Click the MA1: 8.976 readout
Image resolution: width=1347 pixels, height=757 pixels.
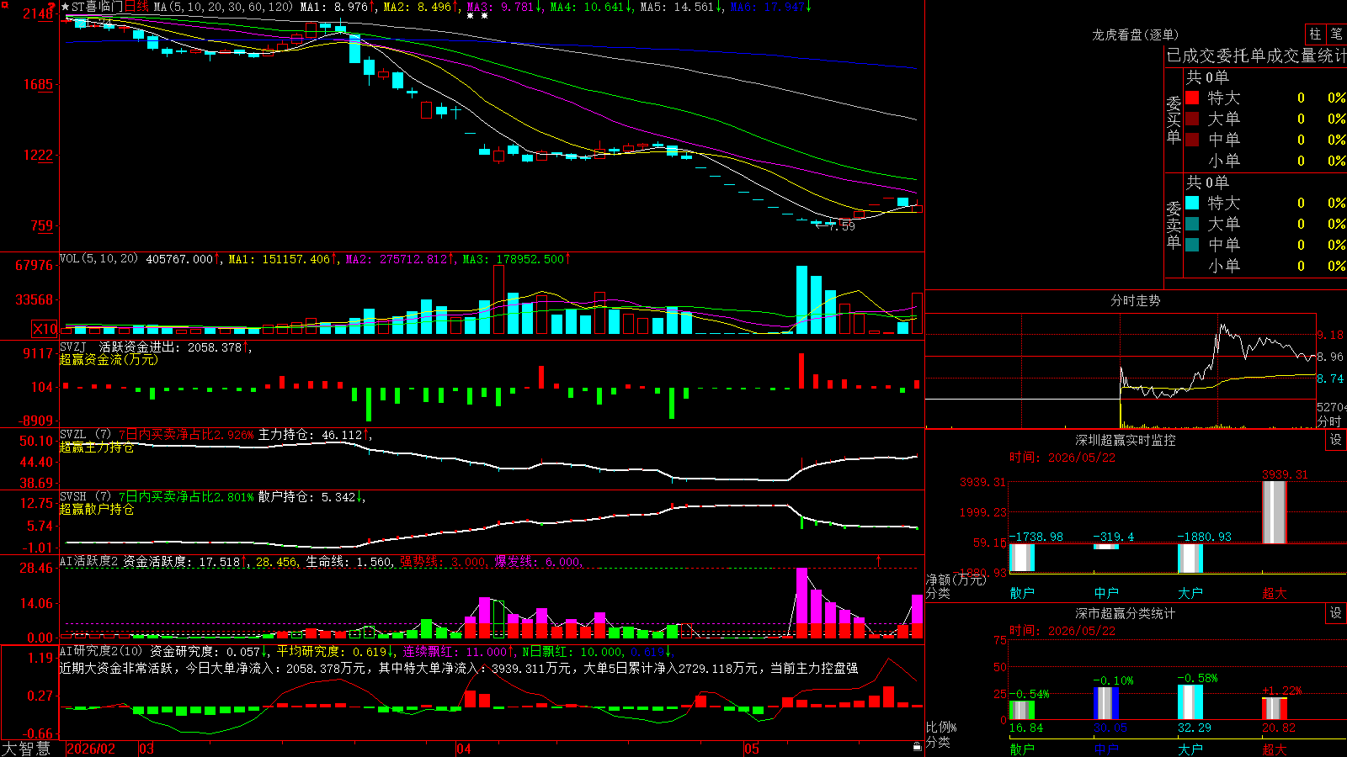click(333, 7)
